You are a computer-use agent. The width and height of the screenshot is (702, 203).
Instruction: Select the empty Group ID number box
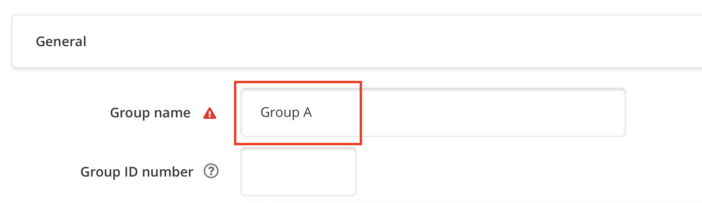tap(298, 172)
